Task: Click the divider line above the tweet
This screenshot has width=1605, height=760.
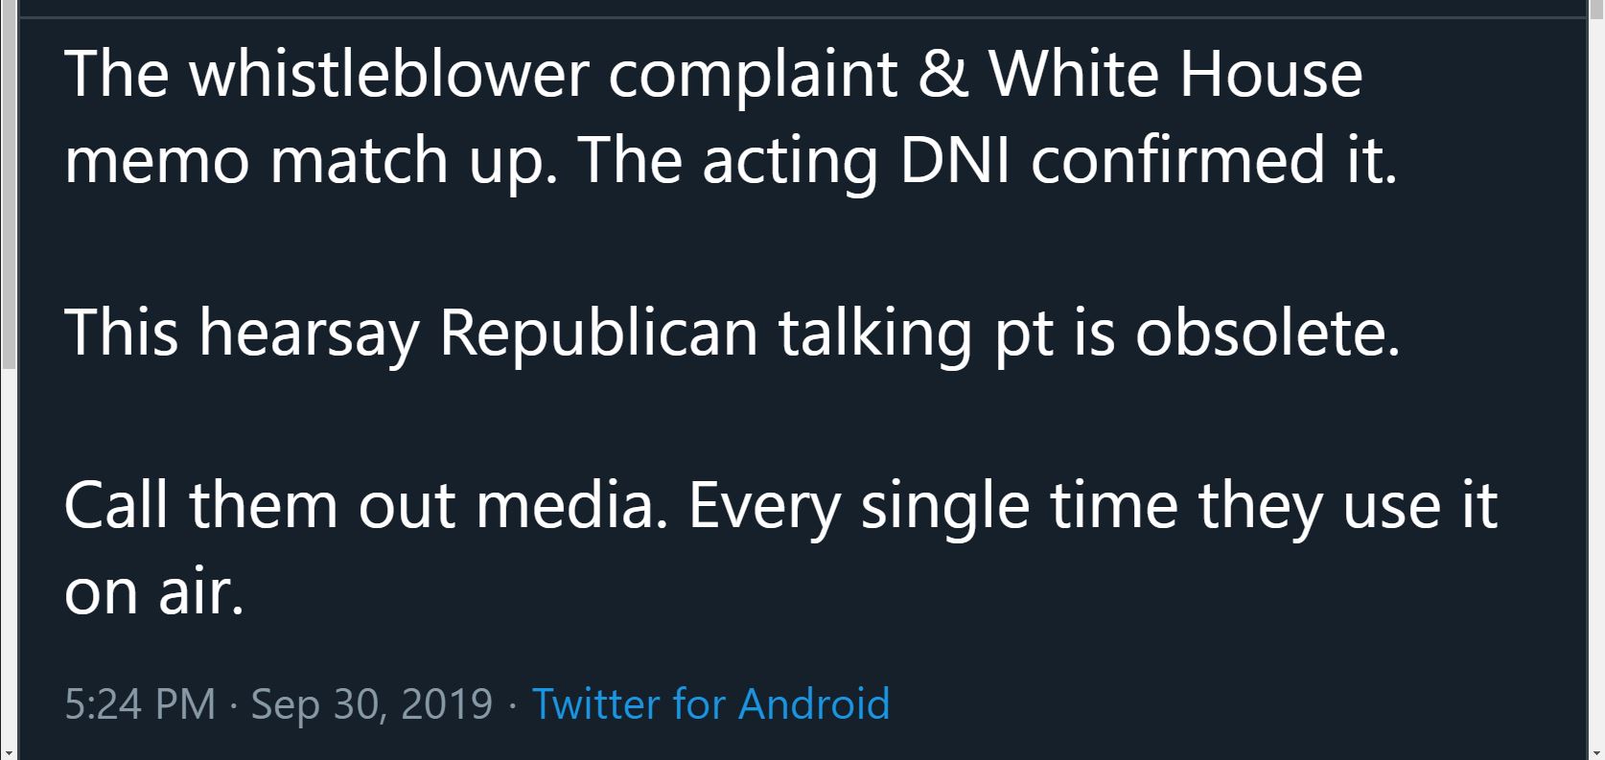Action: (x=803, y=17)
